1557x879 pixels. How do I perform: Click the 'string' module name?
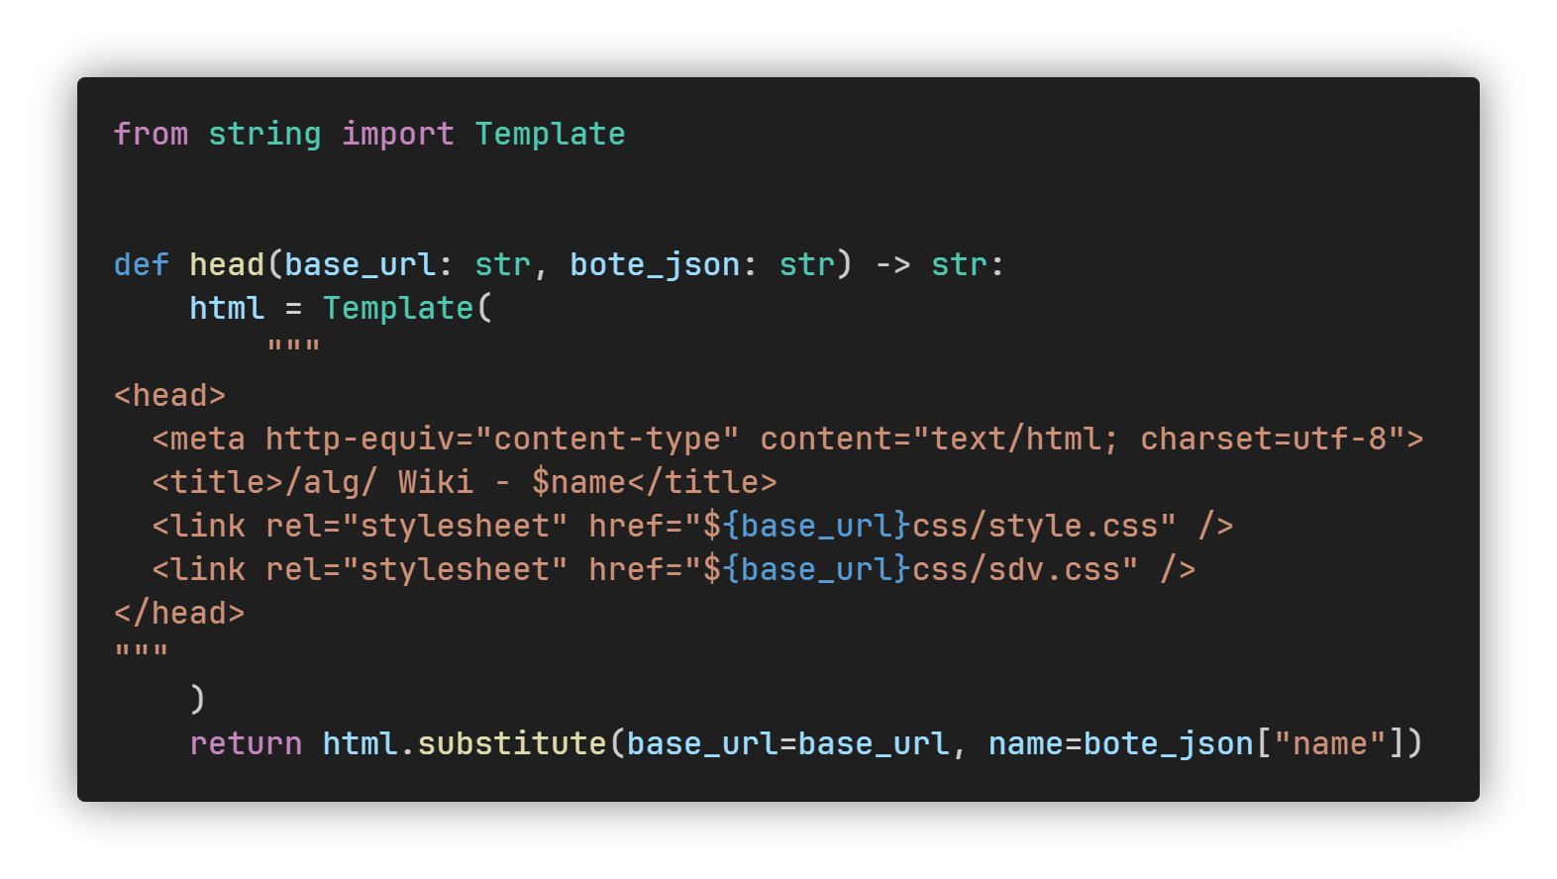(x=264, y=134)
